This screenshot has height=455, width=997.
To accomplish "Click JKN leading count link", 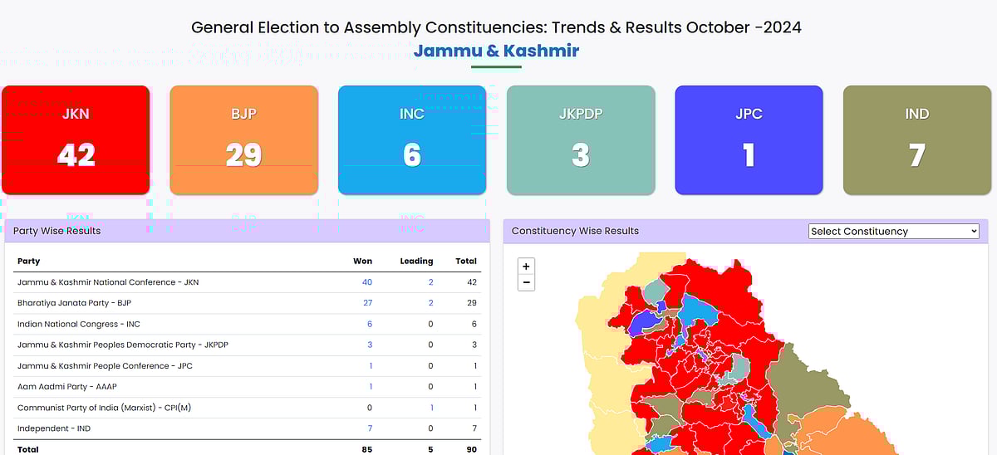I will click(430, 282).
